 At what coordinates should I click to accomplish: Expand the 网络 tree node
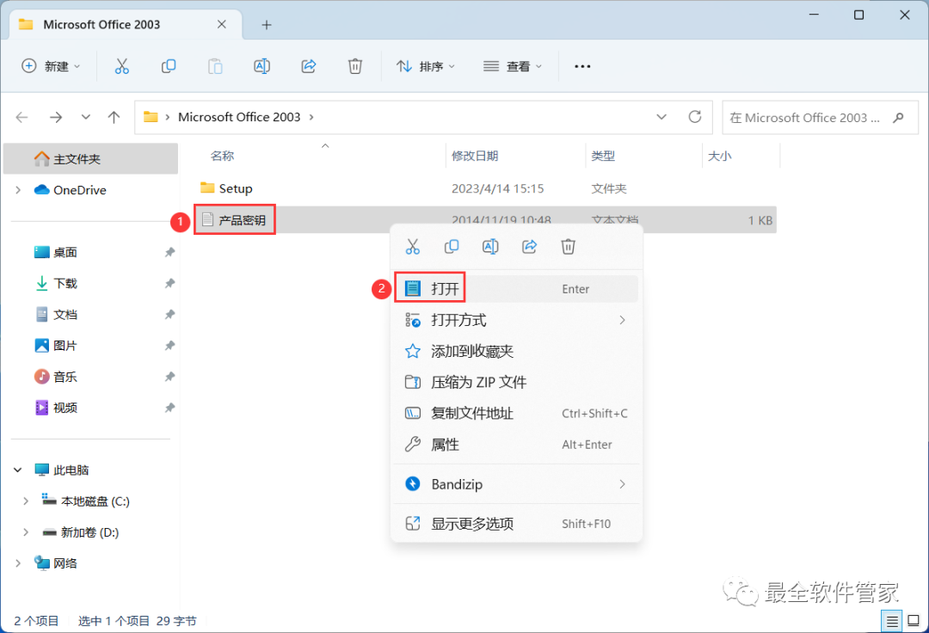tap(18, 563)
